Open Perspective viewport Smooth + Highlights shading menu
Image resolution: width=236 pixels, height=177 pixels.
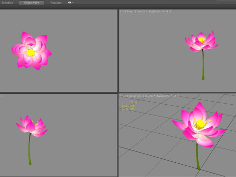(x=160, y=96)
